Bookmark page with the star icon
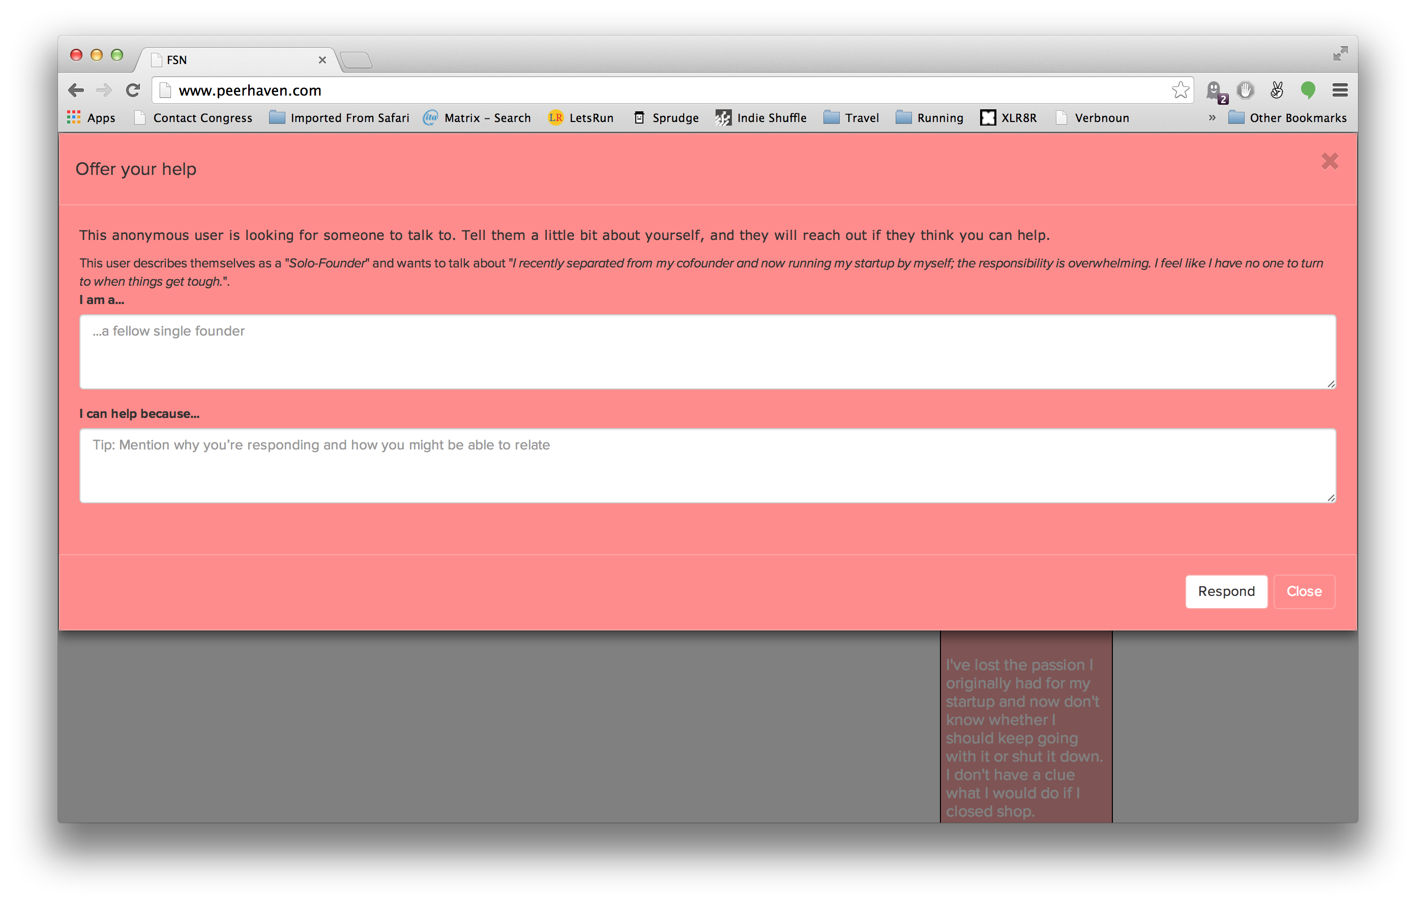Screen dimensions: 1416x903 (x=1179, y=91)
